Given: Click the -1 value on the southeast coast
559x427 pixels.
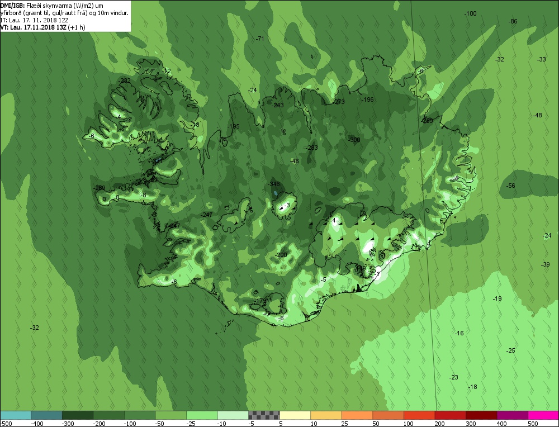Looking at the screenshot, I should pyautogui.click(x=377, y=274).
